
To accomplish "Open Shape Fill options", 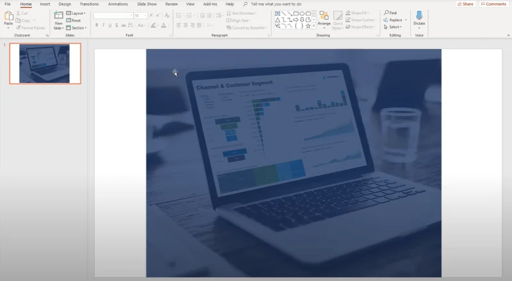I will [x=358, y=13].
